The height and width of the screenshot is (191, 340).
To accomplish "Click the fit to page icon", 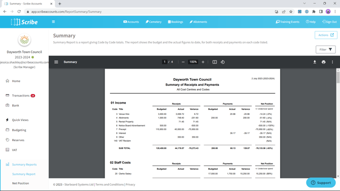I will 215,62.
